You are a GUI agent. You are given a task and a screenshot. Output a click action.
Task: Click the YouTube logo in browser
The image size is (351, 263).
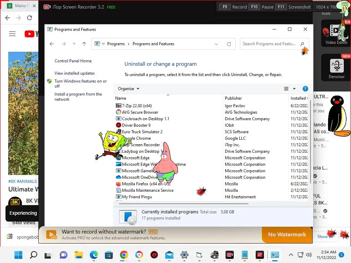coord(31,34)
